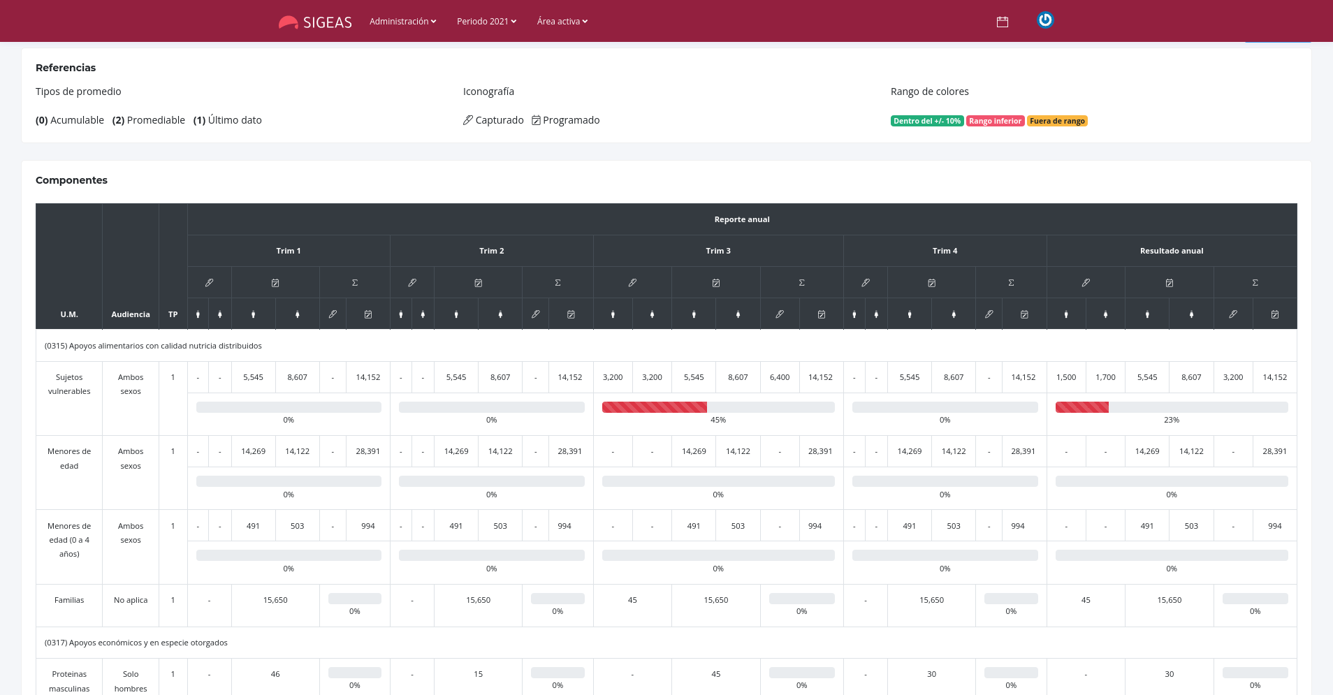Click the Trim 2 programmed calendar header icon
Screen dimensions: 1333x695
[479, 283]
